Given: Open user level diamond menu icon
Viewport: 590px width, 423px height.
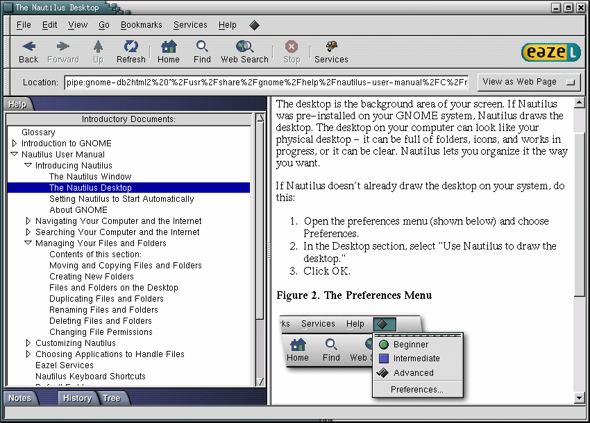Looking at the screenshot, I should [x=254, y=25].
